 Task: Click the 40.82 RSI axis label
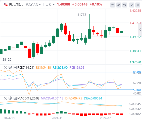pos(137,93)
